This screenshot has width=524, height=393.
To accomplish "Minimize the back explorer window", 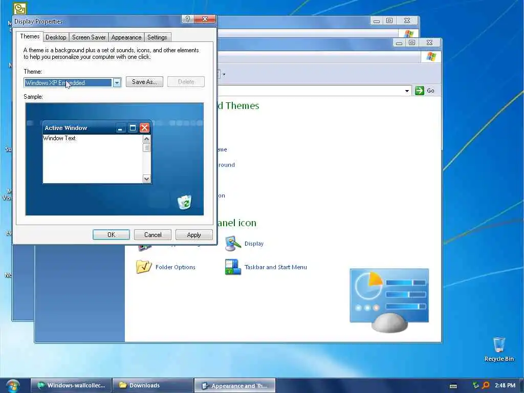I will pyautogui.click(x=376, y=20).
